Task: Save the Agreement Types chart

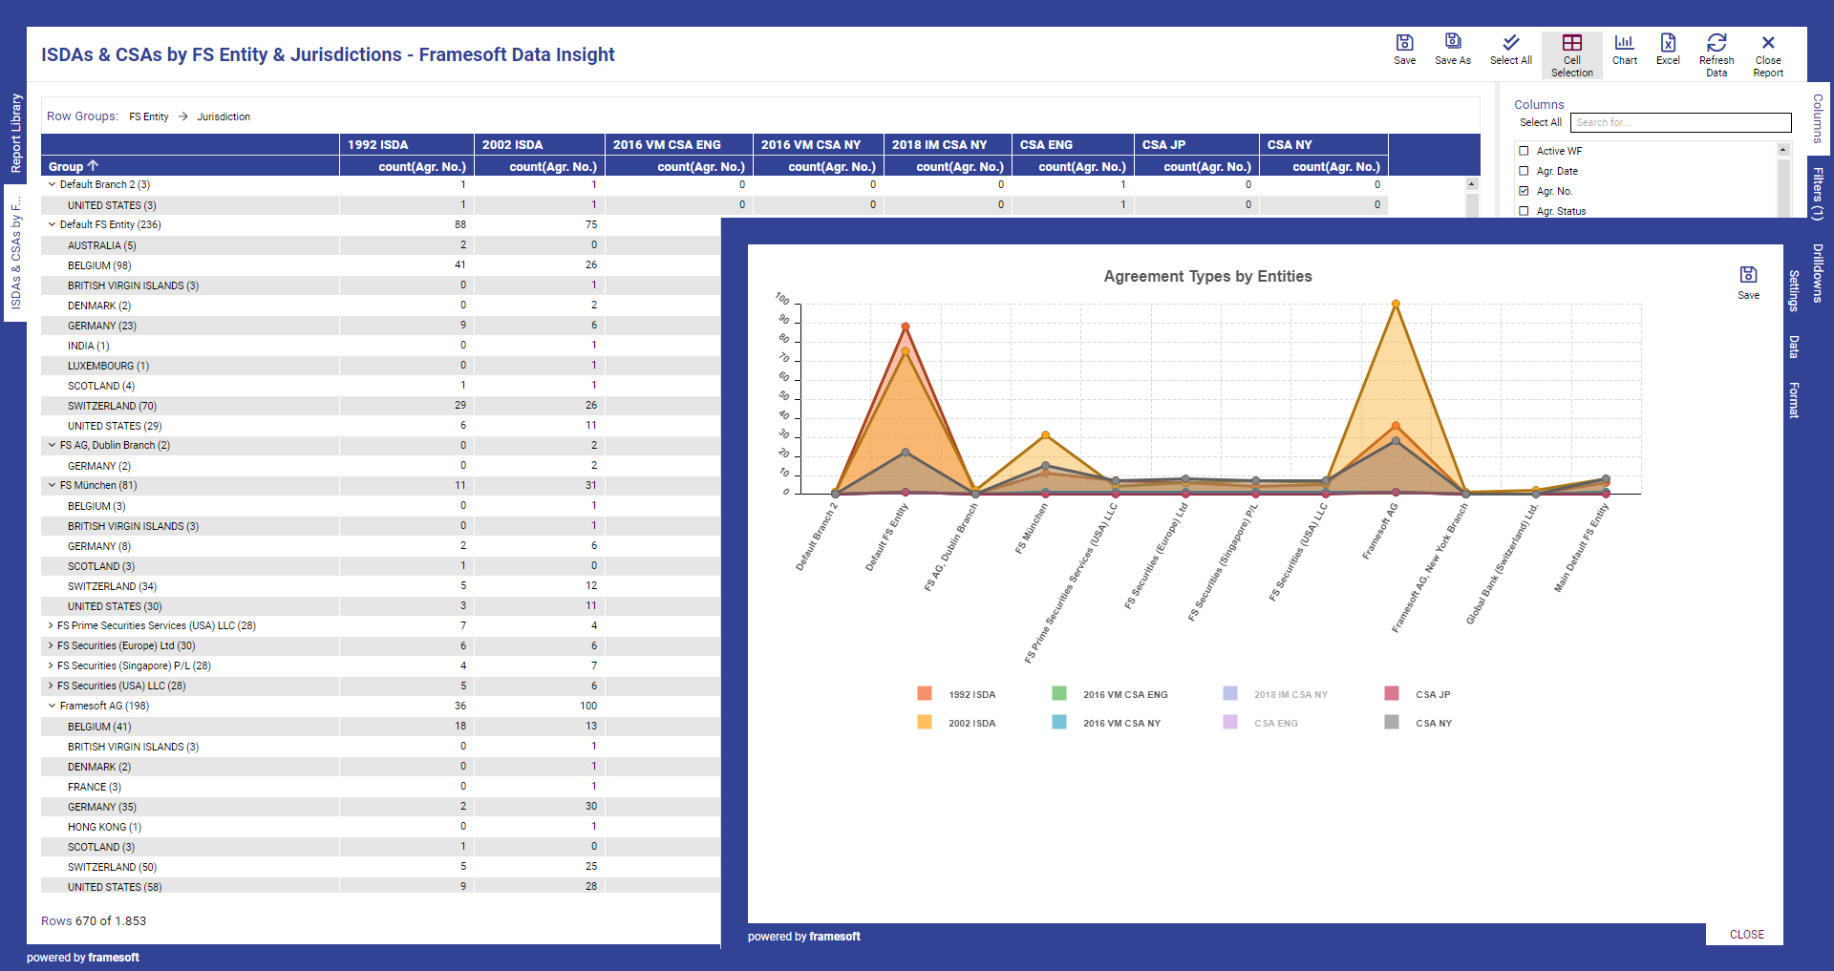Action: (1748, 275)
